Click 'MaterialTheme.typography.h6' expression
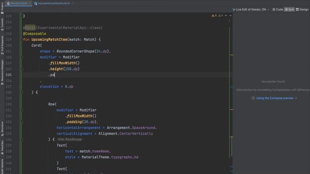310x174 pixels. (110, 157)
